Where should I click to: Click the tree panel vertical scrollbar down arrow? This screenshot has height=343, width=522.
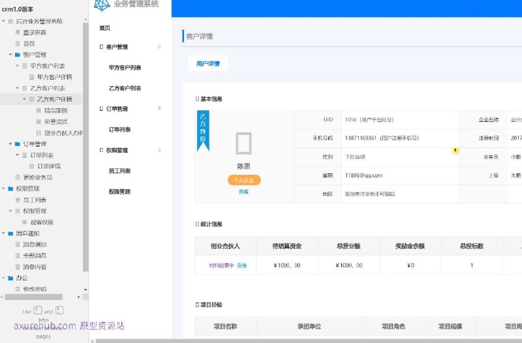coord(85,290)
